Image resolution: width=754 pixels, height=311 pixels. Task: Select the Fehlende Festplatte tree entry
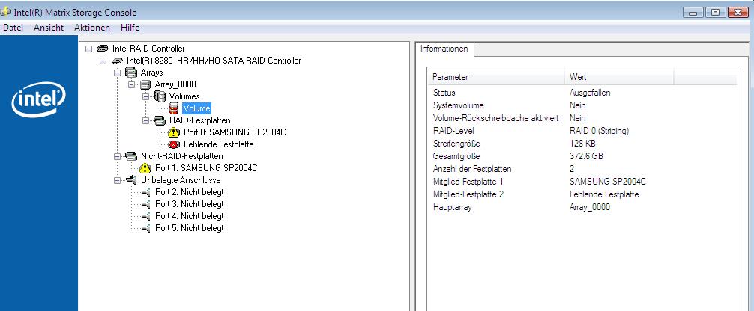click(x=218, y=144)
